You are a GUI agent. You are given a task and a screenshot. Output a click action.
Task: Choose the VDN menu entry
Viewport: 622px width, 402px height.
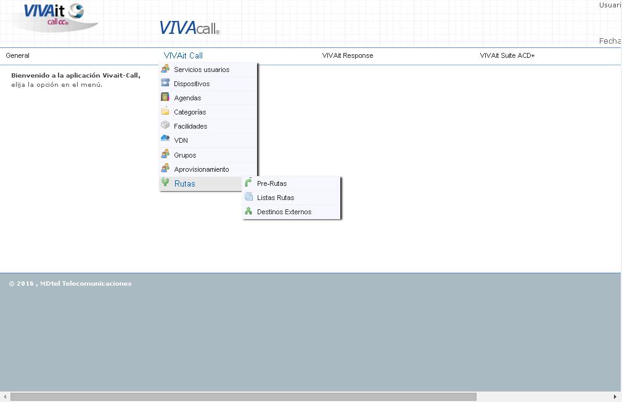(208, 140)
